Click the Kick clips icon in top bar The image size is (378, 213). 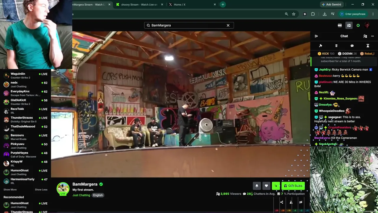pyautogui.click(x=340, y=25)
